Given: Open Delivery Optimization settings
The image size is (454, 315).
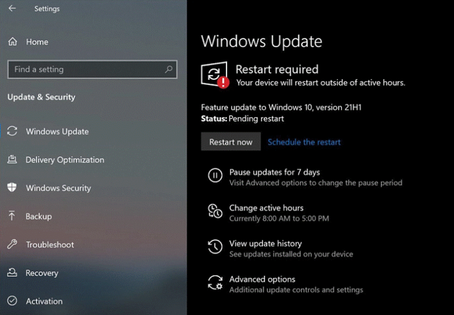Looking at the screenshot, I should tap(65, 160).
